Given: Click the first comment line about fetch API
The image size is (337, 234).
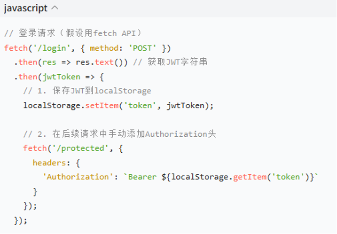Looking at the screenshot, I should click(x=73, y=33).
